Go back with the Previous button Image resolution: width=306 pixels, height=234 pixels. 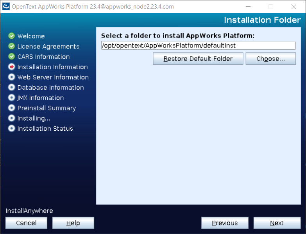tap(225, 223)
